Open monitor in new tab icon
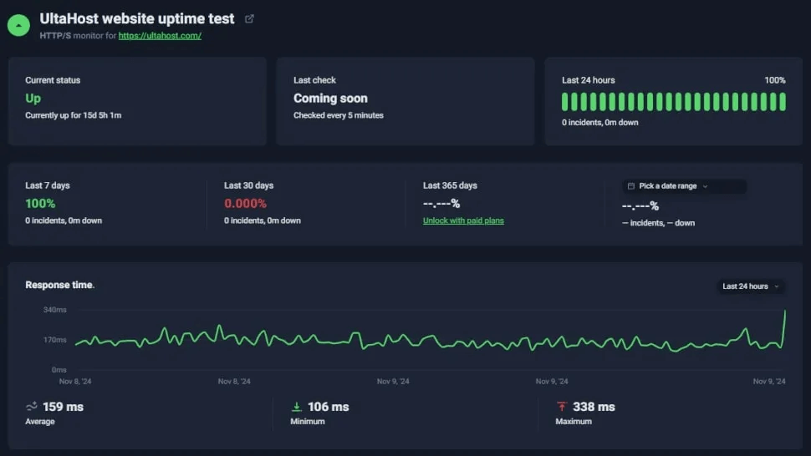The height and width of the screenshot is (456, 811). 249,19
